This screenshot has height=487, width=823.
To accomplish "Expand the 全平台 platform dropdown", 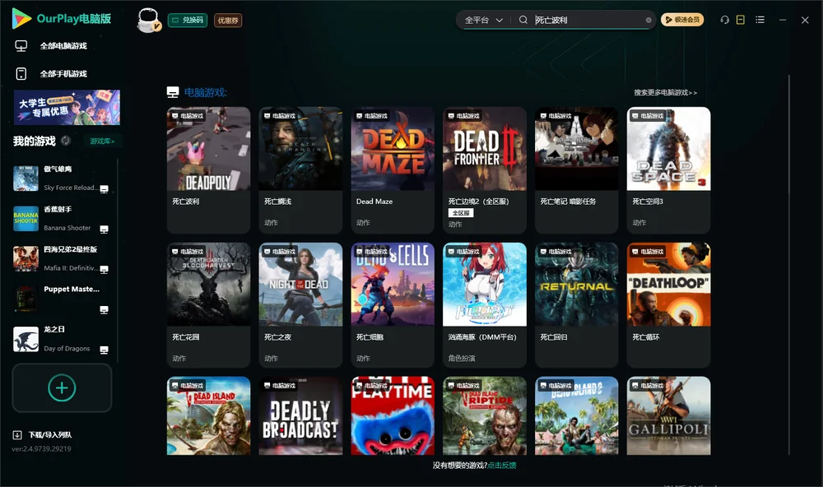I will [484, 20].
